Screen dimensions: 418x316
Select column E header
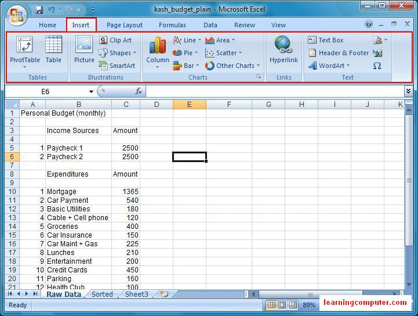click(190, 105)
